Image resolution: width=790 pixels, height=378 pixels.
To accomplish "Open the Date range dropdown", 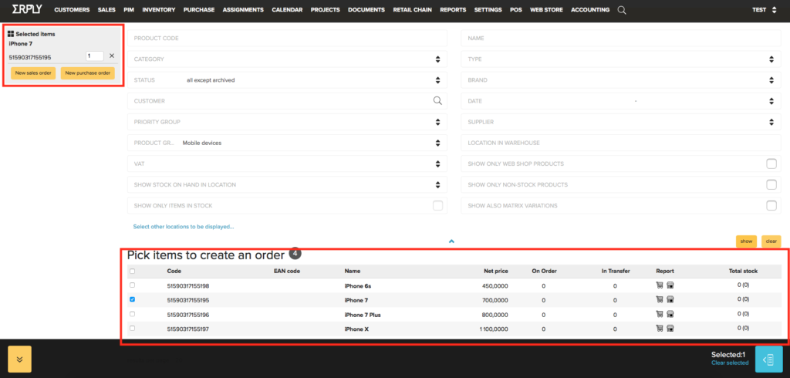I will pos(621,101).
